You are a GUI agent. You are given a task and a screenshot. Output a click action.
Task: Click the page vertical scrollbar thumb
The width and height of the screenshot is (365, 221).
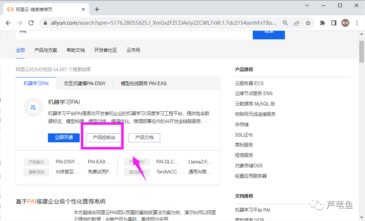tap(361, 52)
